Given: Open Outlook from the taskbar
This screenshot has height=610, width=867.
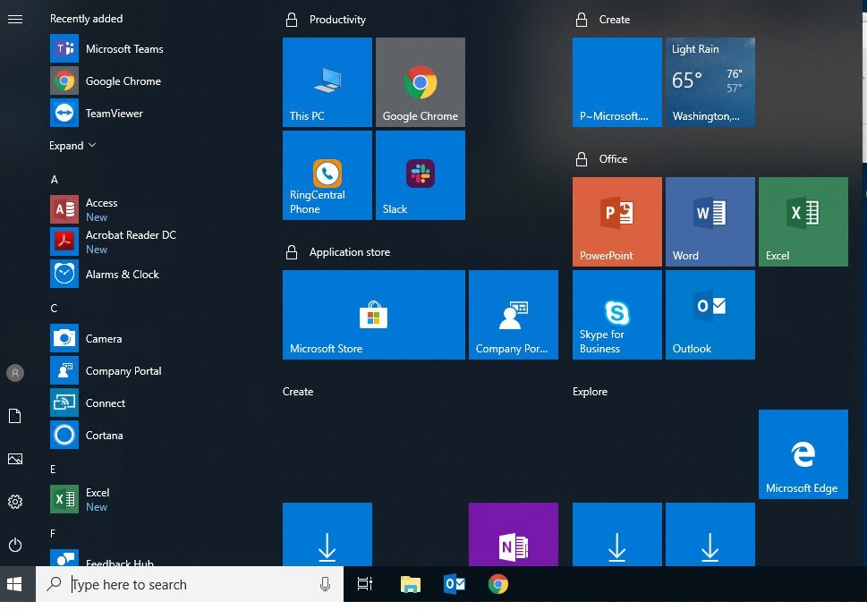Looking at the screenshot, I should [455, 584].
